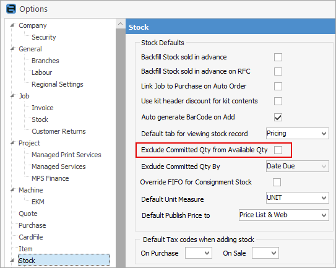The width and height of the screenshot is (336, 268).
Task: Open Managed Print Services options
Action: click(x=66, y=155)
